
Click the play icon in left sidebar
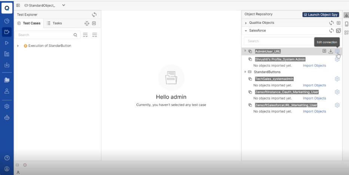click(x=7, y=43)
